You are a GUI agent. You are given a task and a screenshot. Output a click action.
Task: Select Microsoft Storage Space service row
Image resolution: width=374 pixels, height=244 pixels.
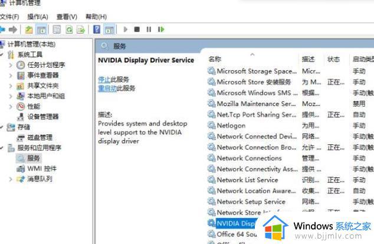click(290, 71)
